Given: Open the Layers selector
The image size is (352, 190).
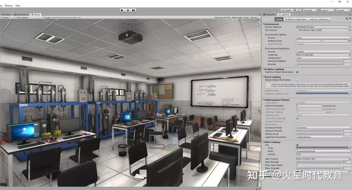Looking at the screenshot, I should pos(327,10).
